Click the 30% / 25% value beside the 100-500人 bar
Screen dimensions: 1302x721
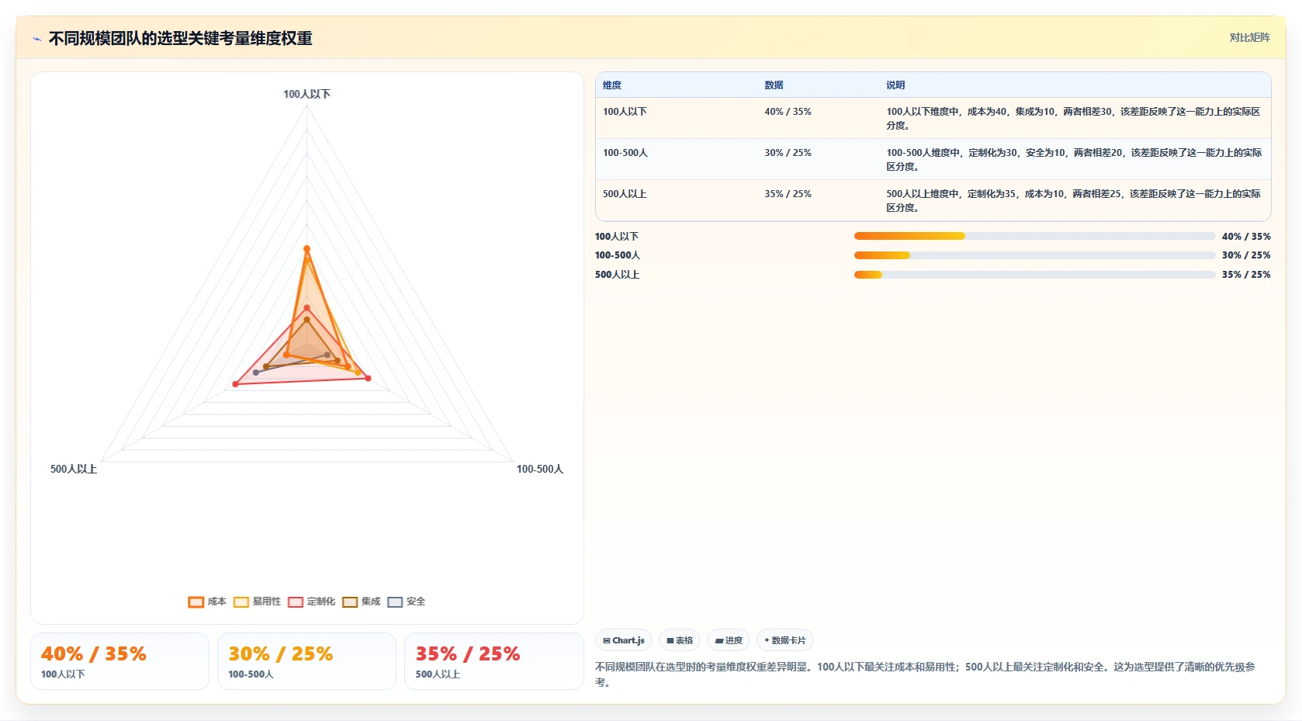[1246, 255]
